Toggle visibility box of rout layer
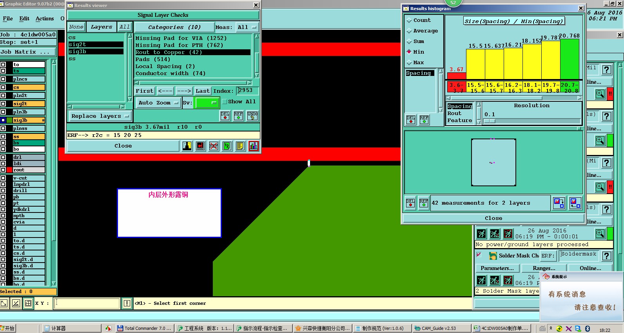Viewport: 624px width, 333px height. click(x=3, y=170)
